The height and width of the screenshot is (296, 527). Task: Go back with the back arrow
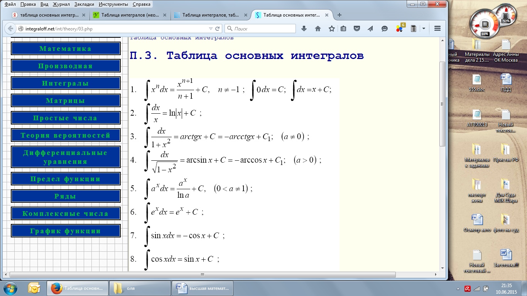10,29
